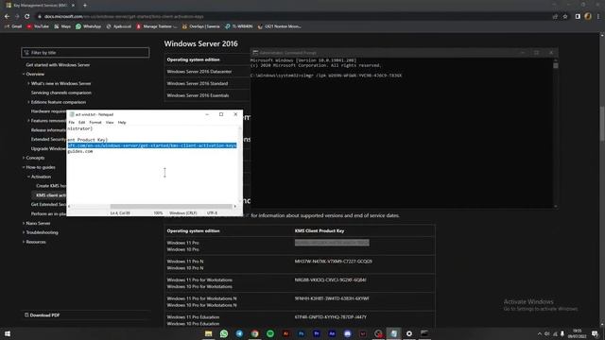Screen dimensions: 605x340
Task: Open Notepad Edit menu
Action: (x=82, y=122)
